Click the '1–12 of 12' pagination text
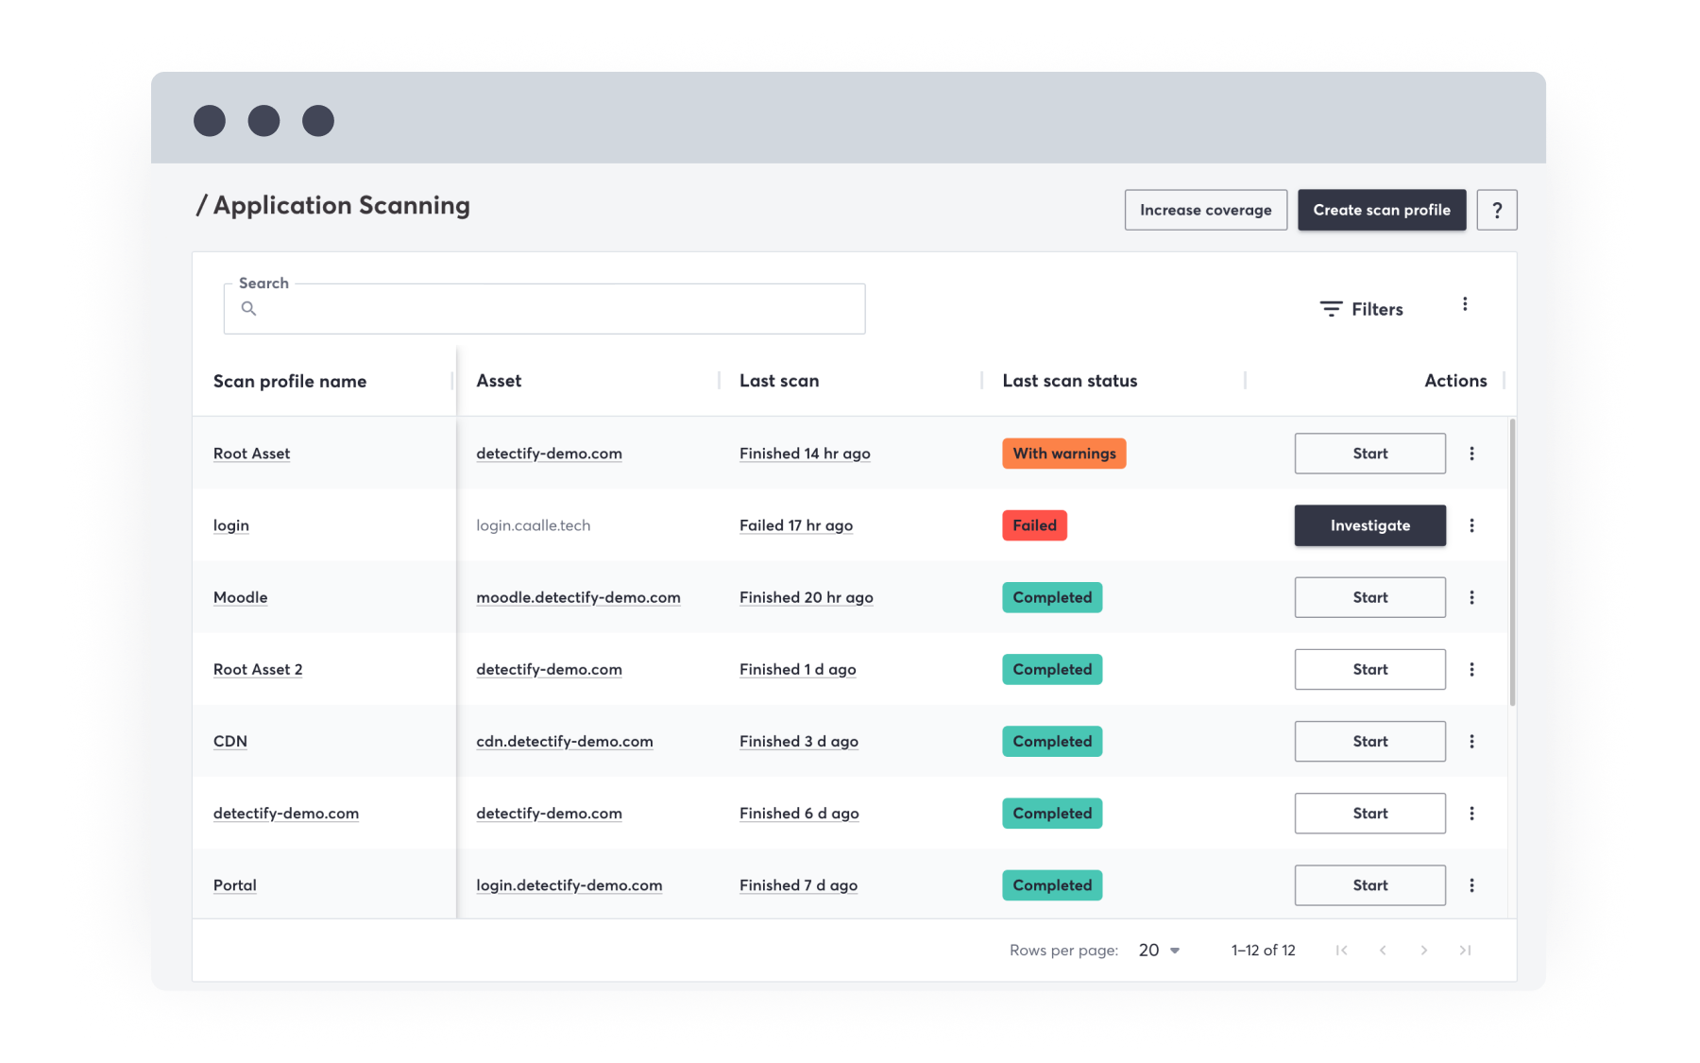 coord(1263,951)
